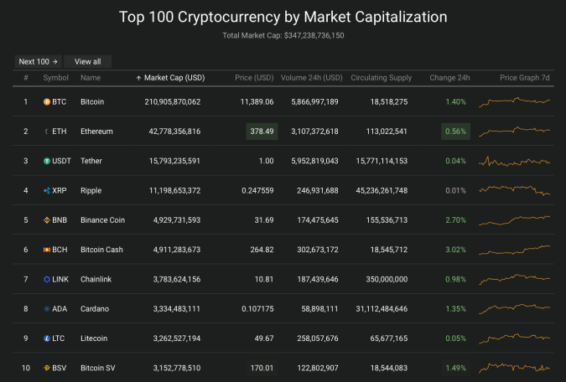Screen dimensions: 566x382
Task: Click the Cardano ADA coin icon
Action: pyautogui.click(x=47, y=309)
